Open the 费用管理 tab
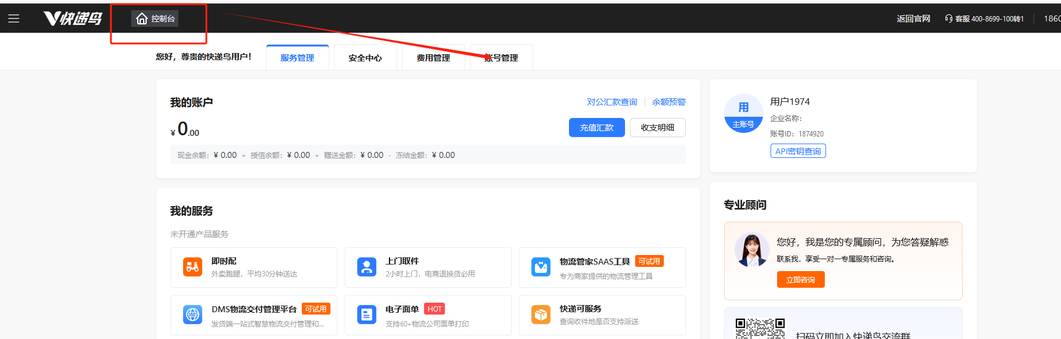This screenshot has width=1061, height=339. [433, 58]
